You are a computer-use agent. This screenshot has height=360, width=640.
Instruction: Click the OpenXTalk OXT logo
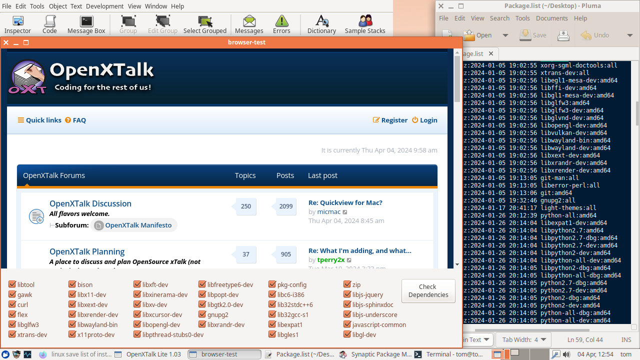(28, 77)
